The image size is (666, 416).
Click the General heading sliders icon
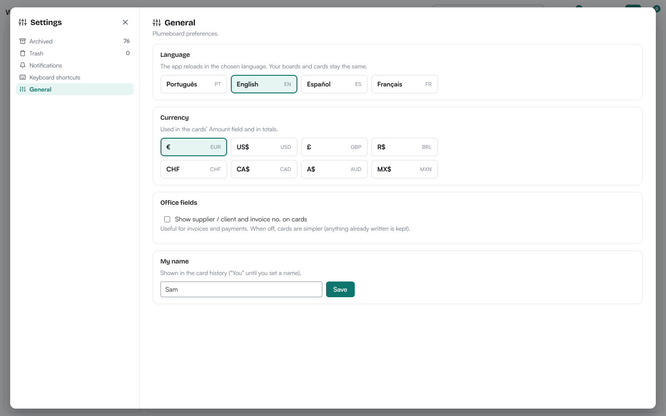pos(157,23)
